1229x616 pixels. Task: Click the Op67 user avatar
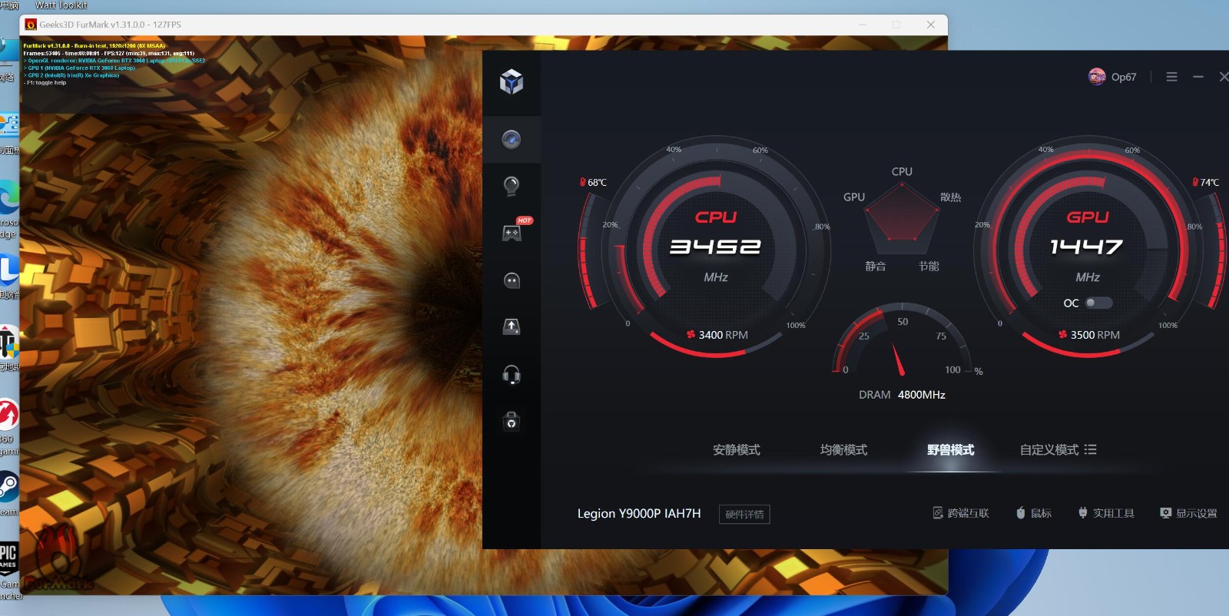[1097, 77]
